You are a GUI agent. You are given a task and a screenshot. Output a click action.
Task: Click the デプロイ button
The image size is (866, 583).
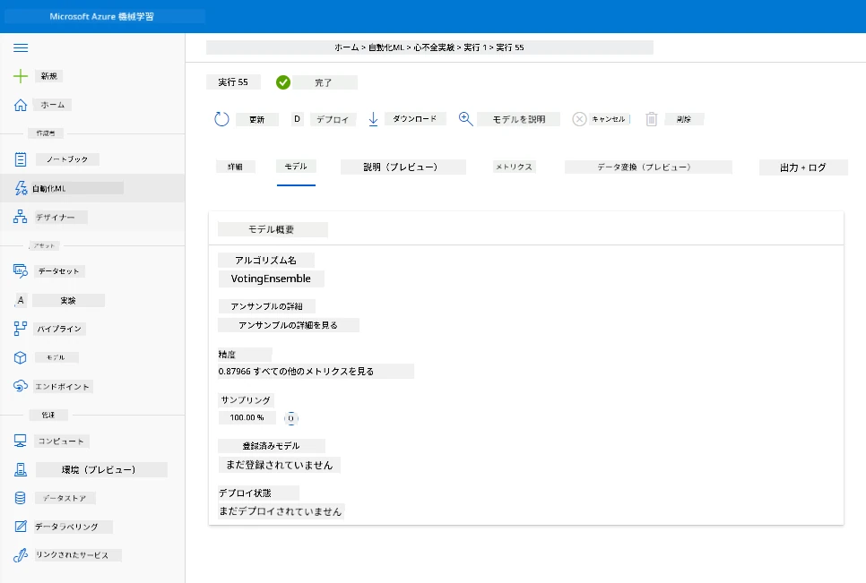tap(333, 120)
